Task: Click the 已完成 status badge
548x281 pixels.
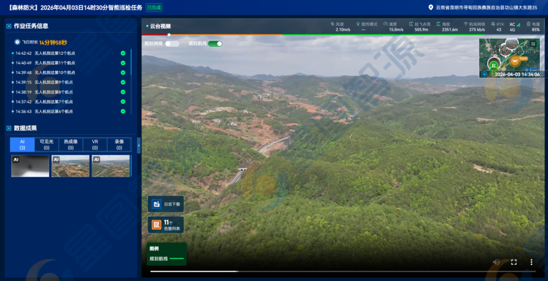Action: (x=154, y=8)
